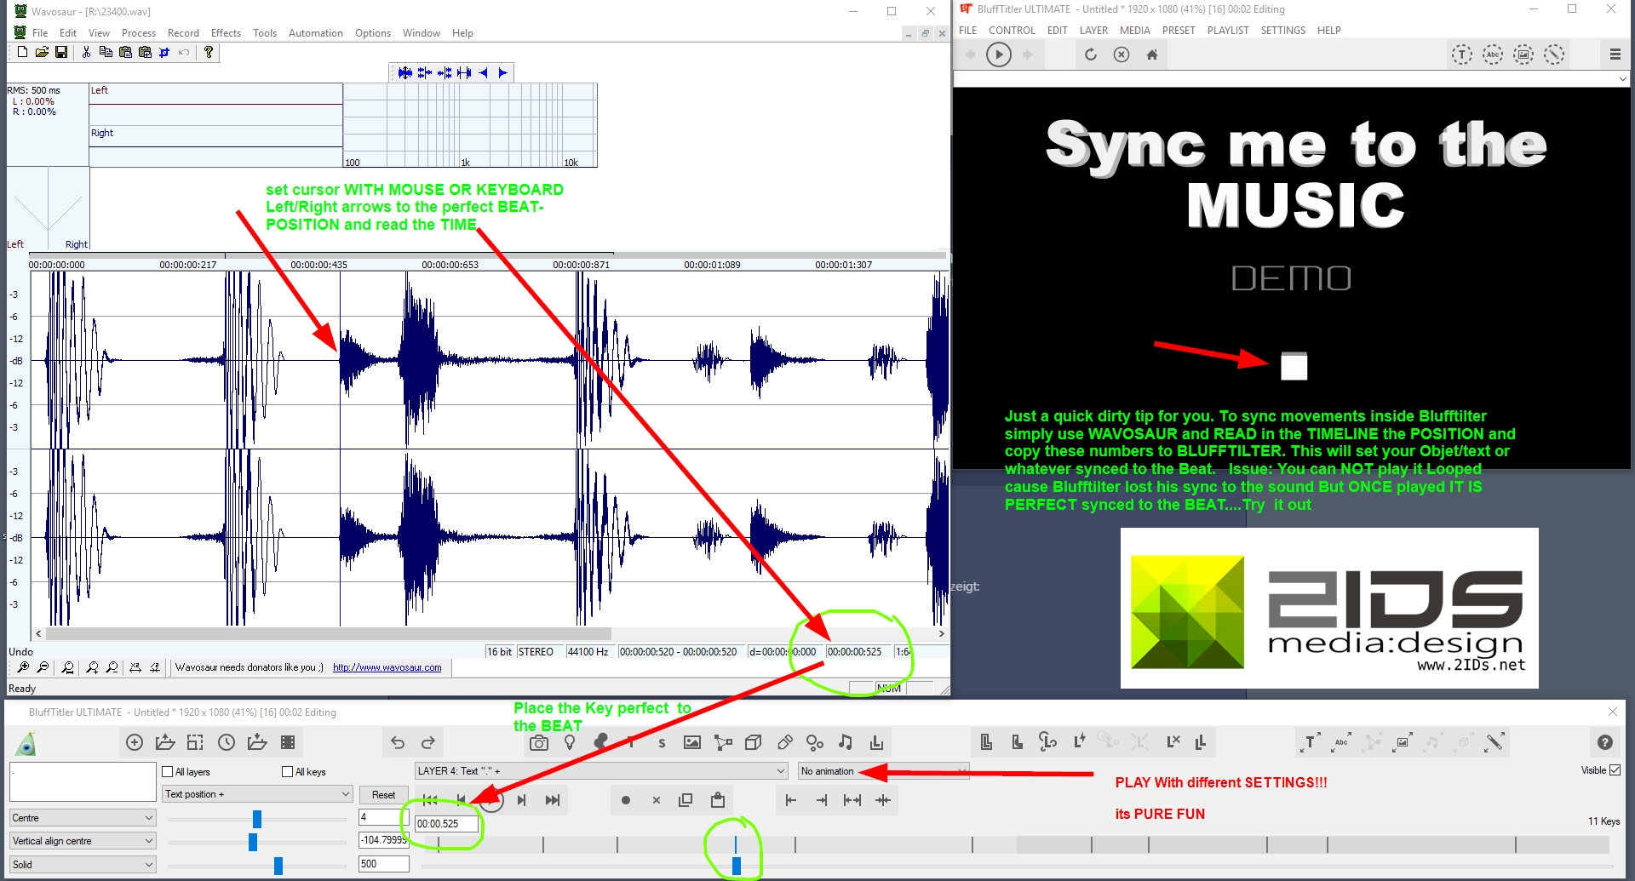Open the No animation dropdown

click(883, 770)
